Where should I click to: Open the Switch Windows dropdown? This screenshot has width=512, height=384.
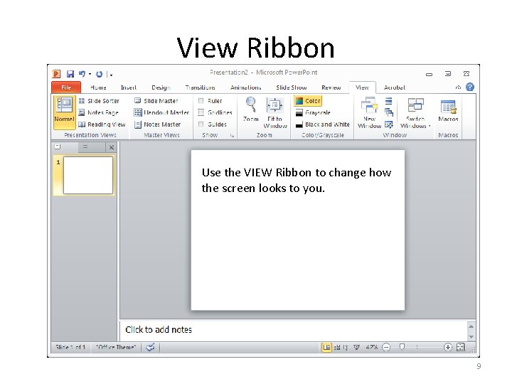click(x=415, y=112)
